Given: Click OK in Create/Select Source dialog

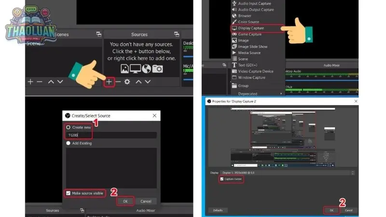Looking at the screenshot, I should pyautogui.click(x=125, y=201).
